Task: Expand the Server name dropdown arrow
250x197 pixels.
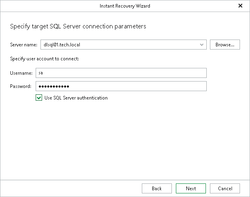Action: click(202, 45)
